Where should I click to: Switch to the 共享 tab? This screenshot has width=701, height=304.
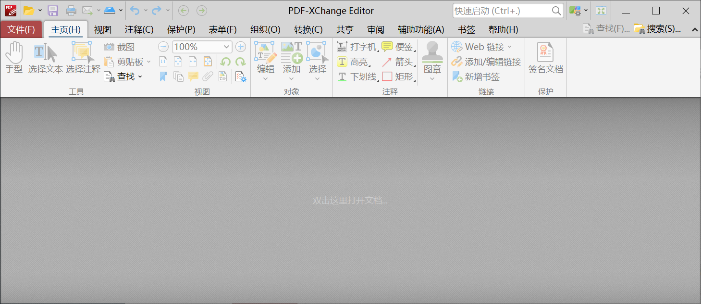pos(344,29)
